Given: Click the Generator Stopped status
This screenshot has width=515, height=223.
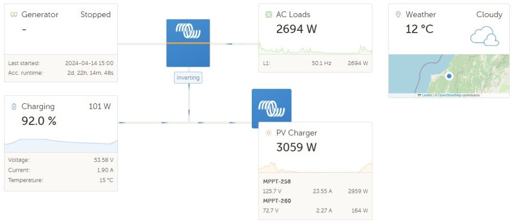Looking at the screenshot, I should tap(96, 14).
